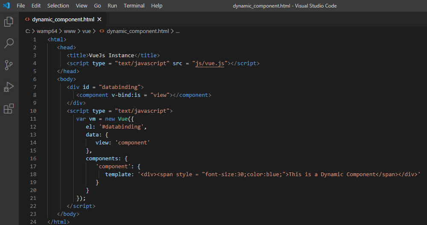This screenshot has height=225, width=427.
Task: Open the View menu
Action: 82,6
